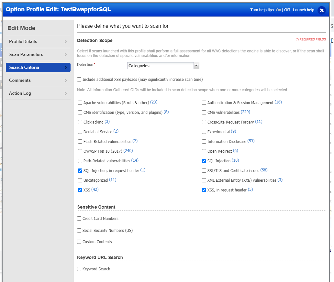Click the Keyword URL Search heading
The width and height of the screenshot is (334, 282).
click(x=100, y=257)
